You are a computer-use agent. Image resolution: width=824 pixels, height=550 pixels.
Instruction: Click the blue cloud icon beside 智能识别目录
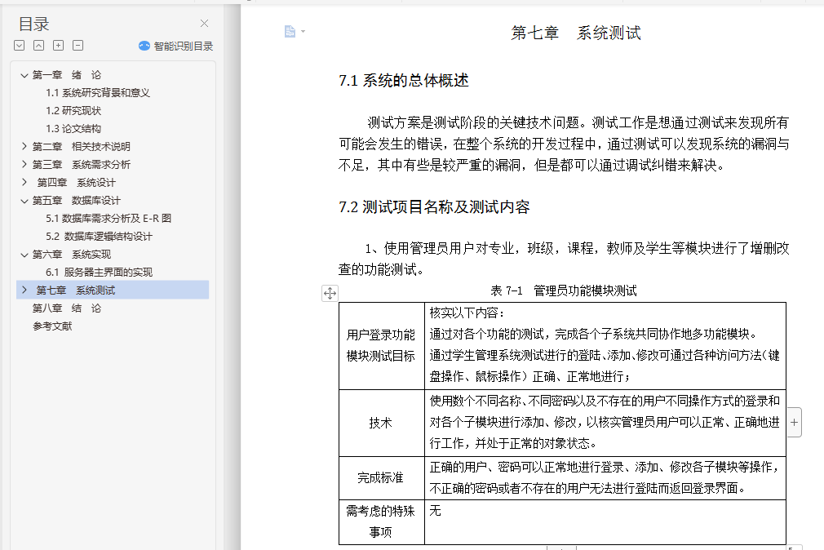point(144,47)
